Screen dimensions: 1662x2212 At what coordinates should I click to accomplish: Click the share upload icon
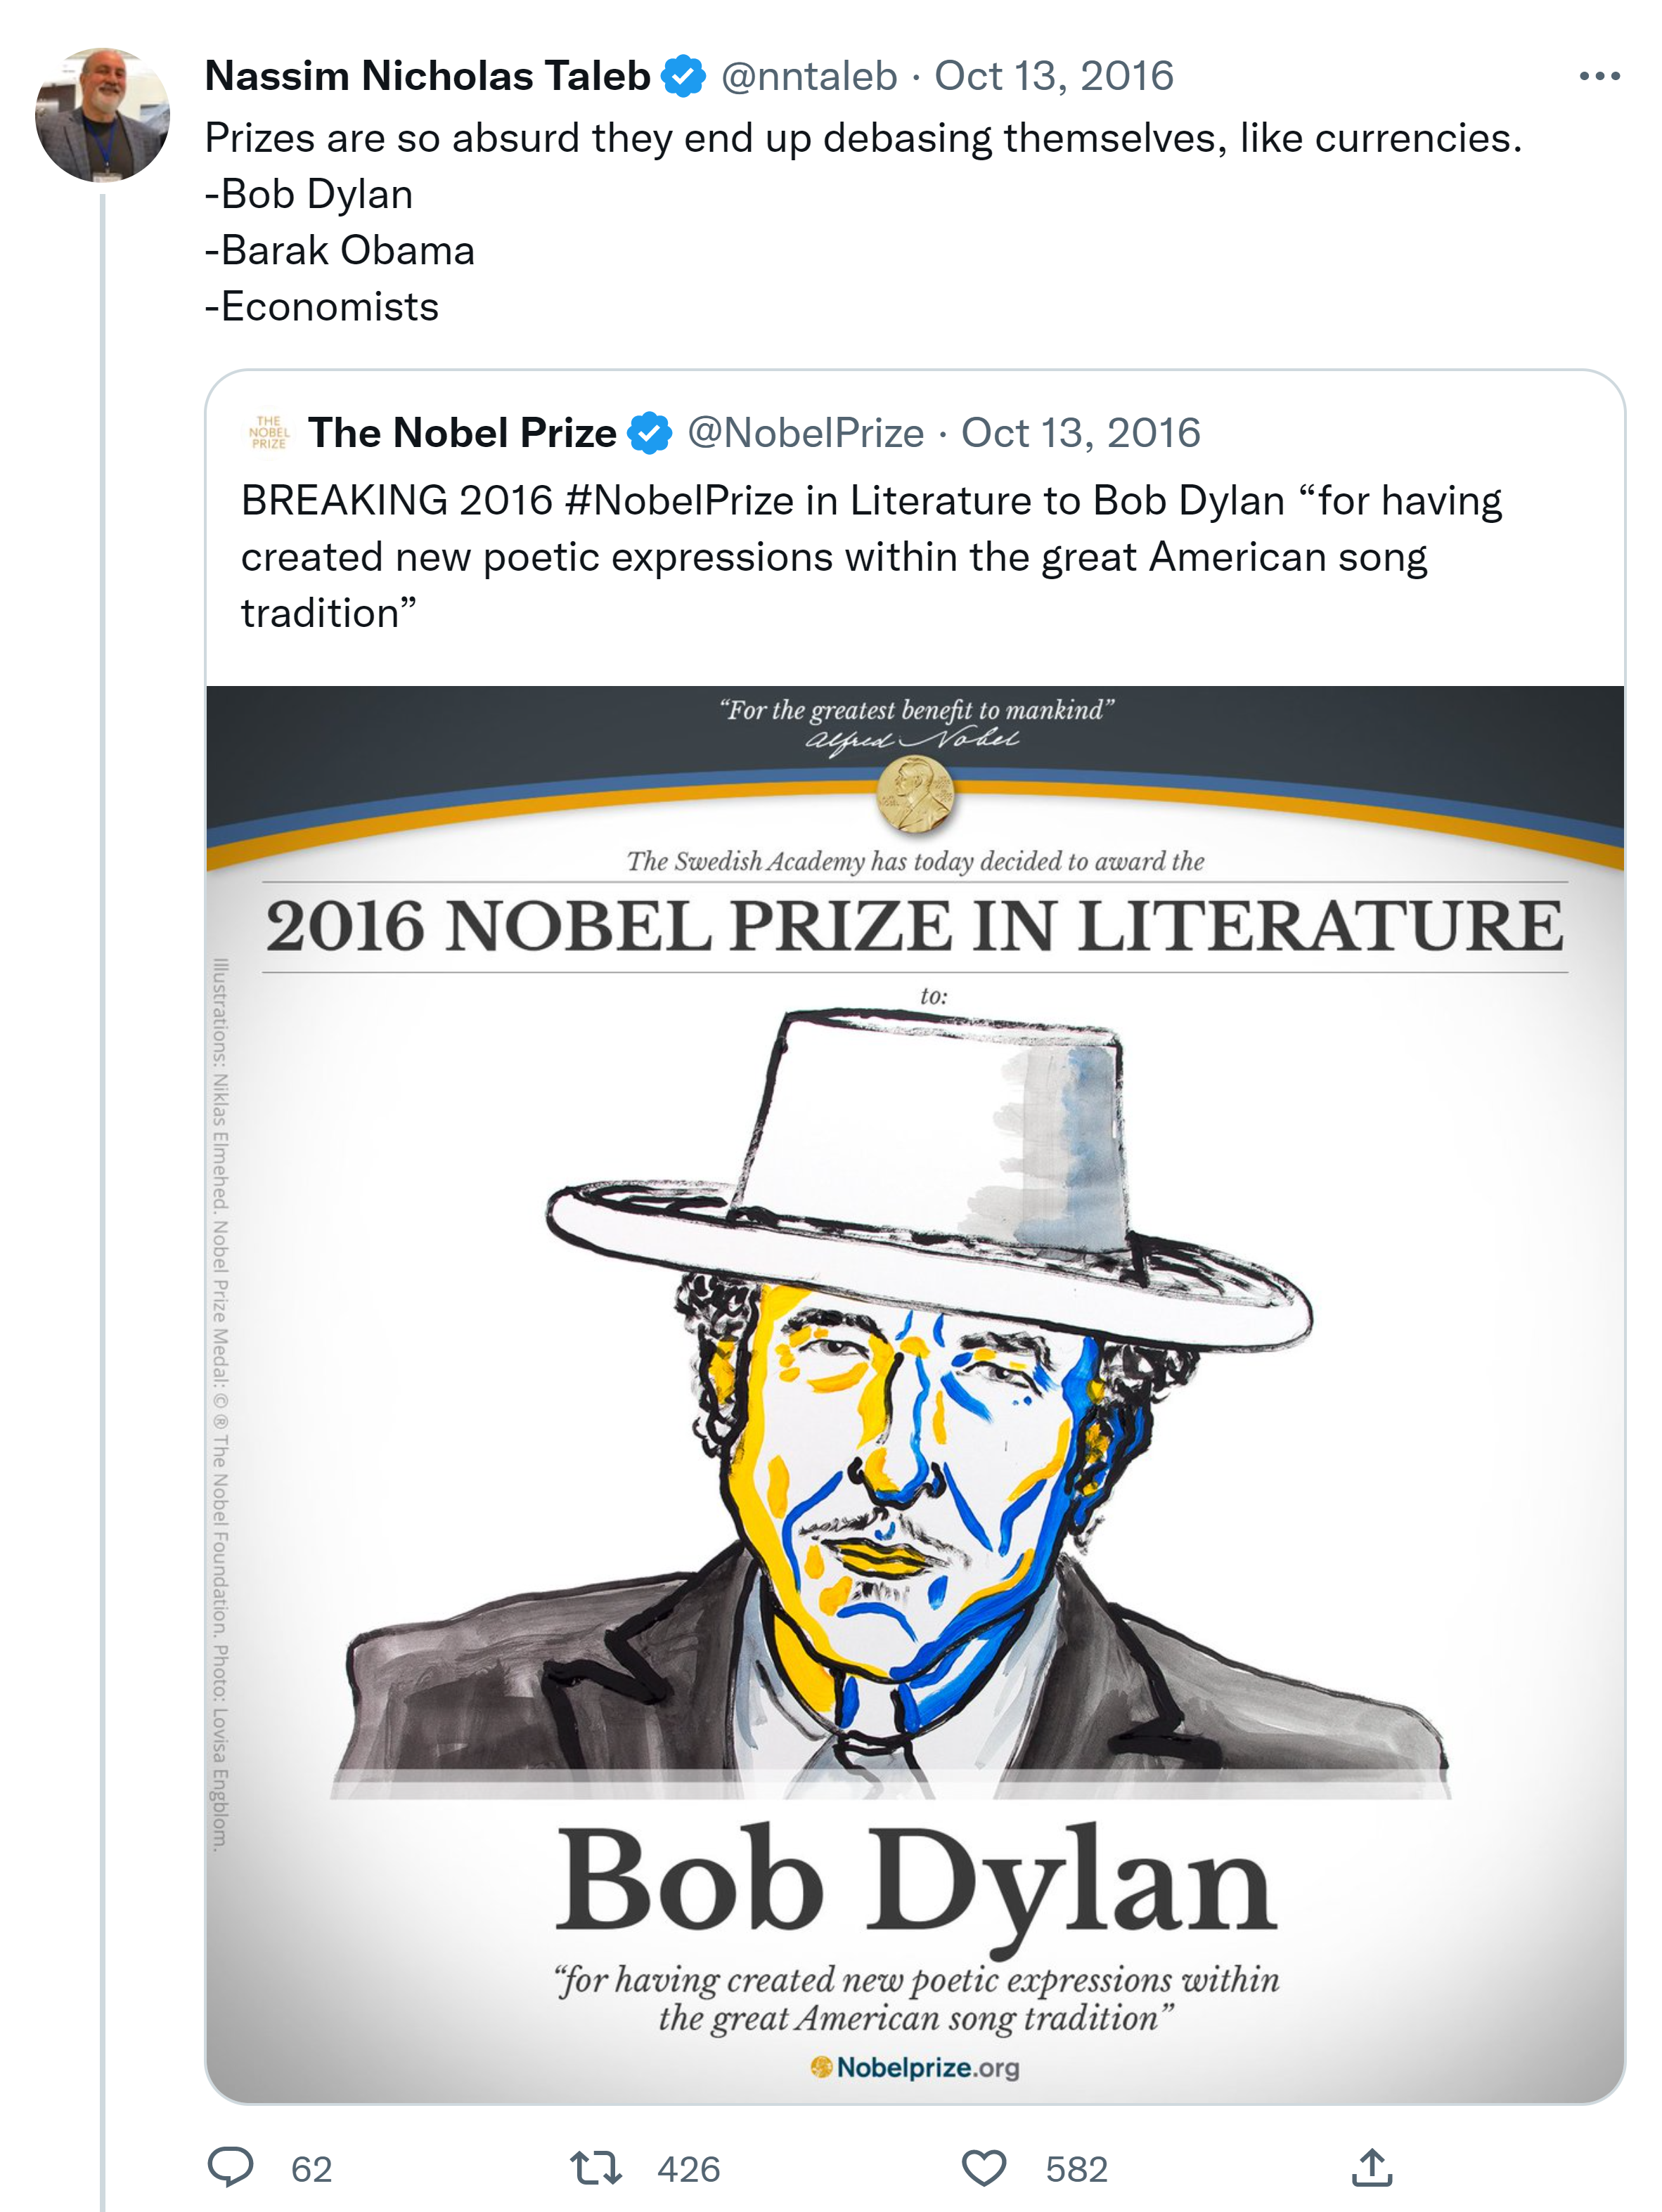(1371, 2167)
